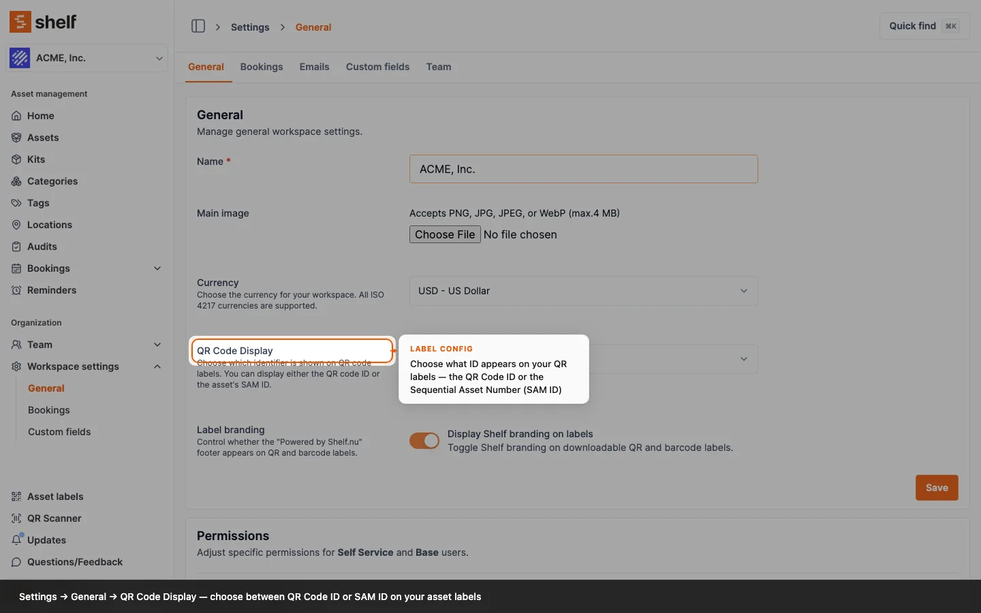Click the QR Scanner icon
Image resolution: width=981 pixels, height=613 pixels.
(16, 518)
